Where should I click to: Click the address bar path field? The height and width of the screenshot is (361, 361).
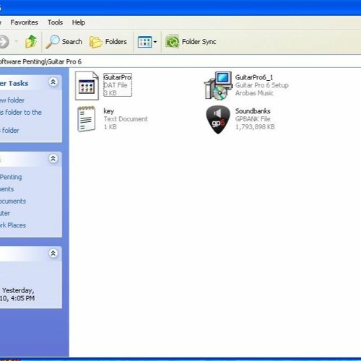tap(180, 61)
